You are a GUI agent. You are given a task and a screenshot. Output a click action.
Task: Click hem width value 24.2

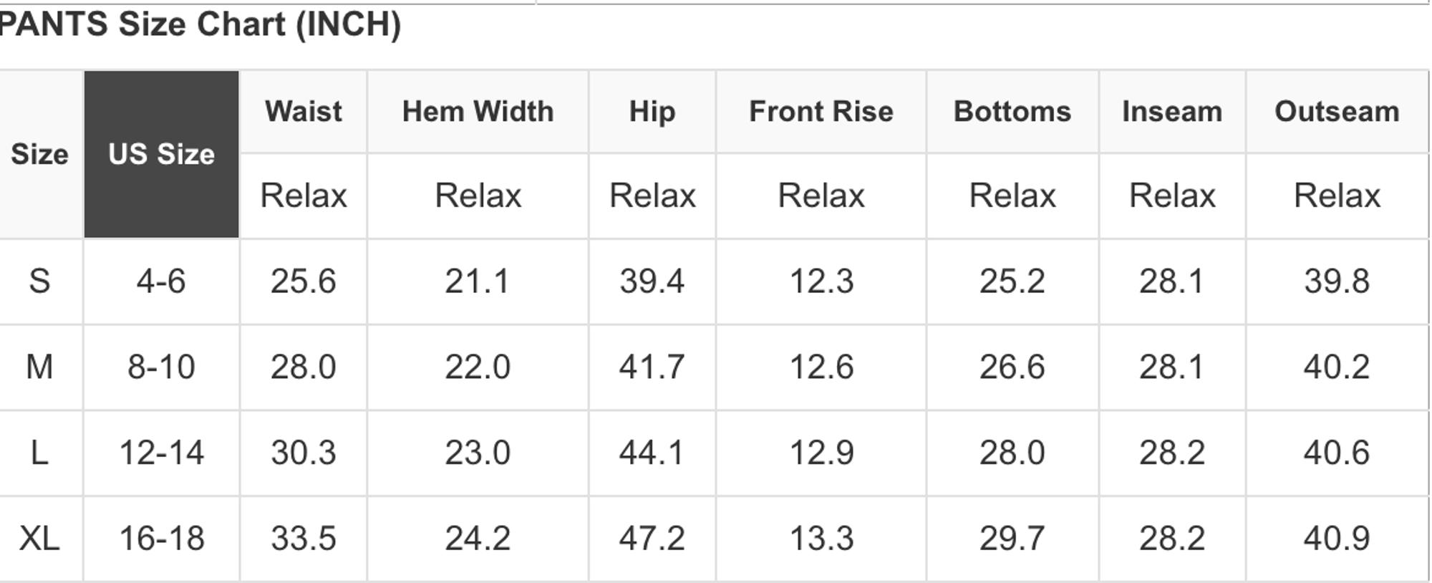pyautogui.click(x=478, y=539)
